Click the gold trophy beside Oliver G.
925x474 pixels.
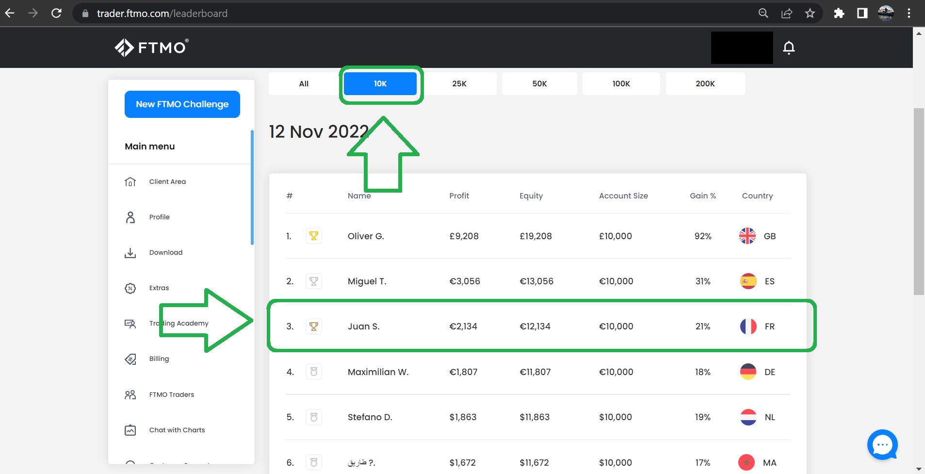314,236
